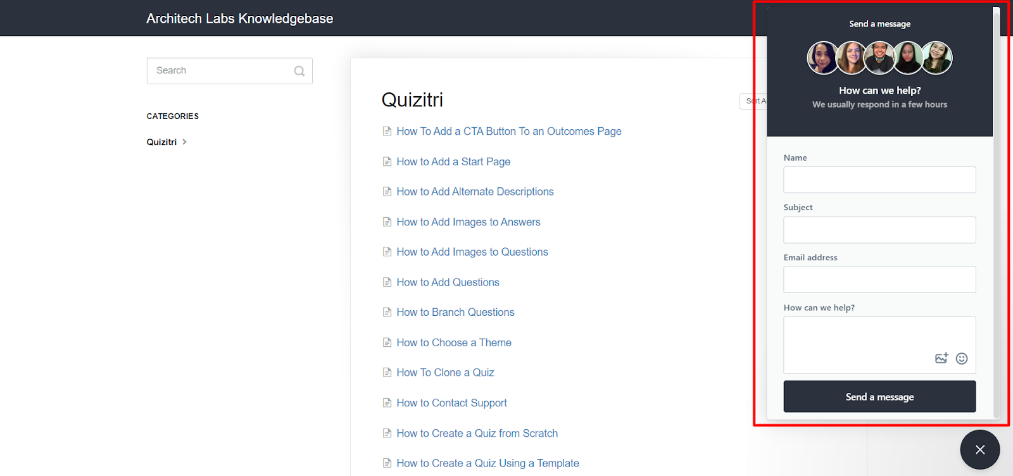This screenshot has height=476, width=1013.
Task: Click document icon beside How to Branch Questions
Action: (387, 312)
